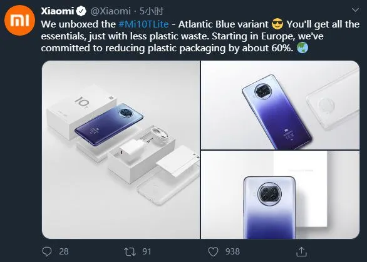This screenshot has width=367, height=262.
Task: Click the verified badge next to Xiaomi
Action: pyautogui.click(x=81, y=11)
